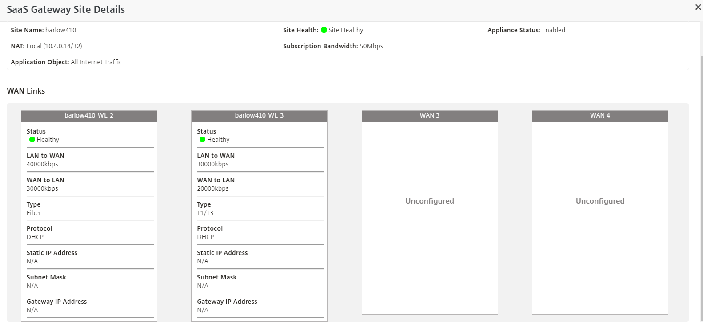Click the Unconfigured text in WAN 3 panel
Screen dimensions: 703x322
point(429,201)
